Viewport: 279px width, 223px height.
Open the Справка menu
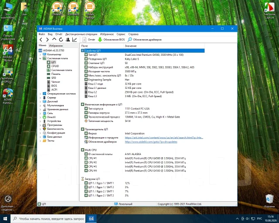coord(133,34)
